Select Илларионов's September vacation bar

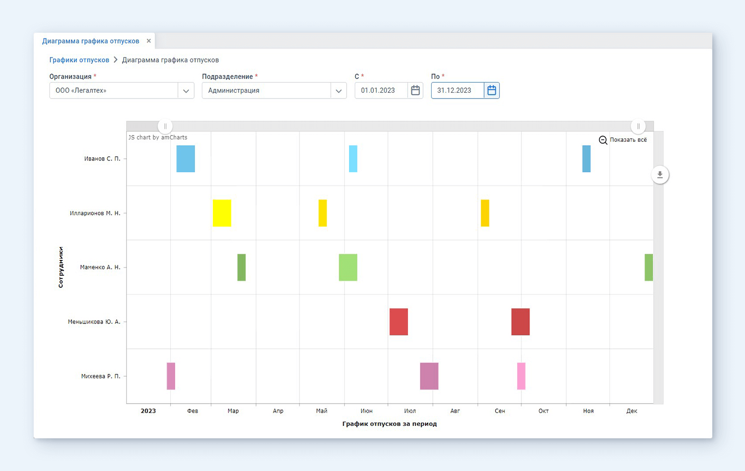(485, 213)
